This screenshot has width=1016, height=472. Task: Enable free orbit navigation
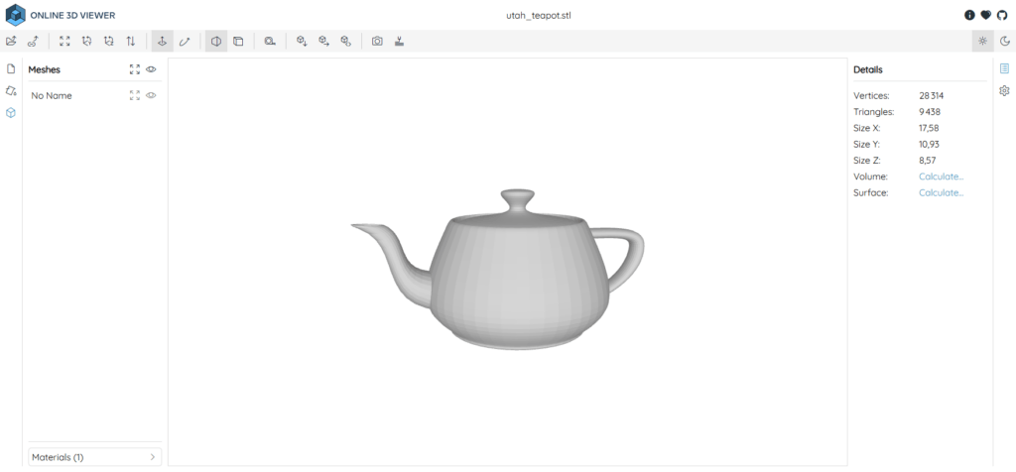pyautogui.click(x=185, y=42)
